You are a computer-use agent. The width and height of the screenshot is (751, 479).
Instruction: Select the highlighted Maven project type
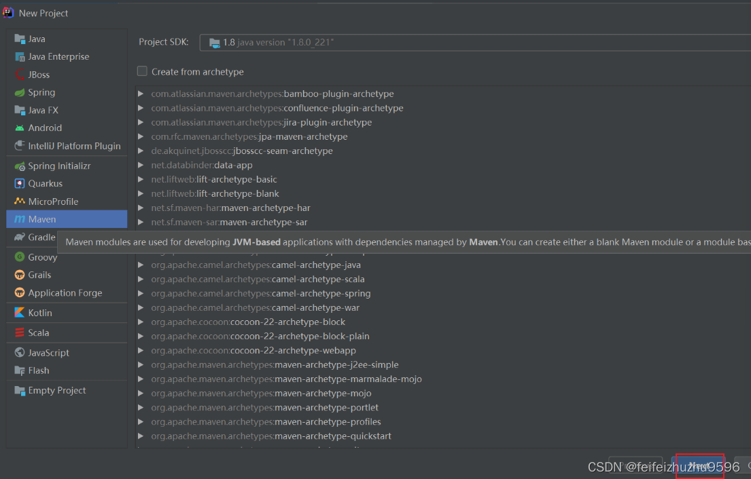tap(67, 219)
